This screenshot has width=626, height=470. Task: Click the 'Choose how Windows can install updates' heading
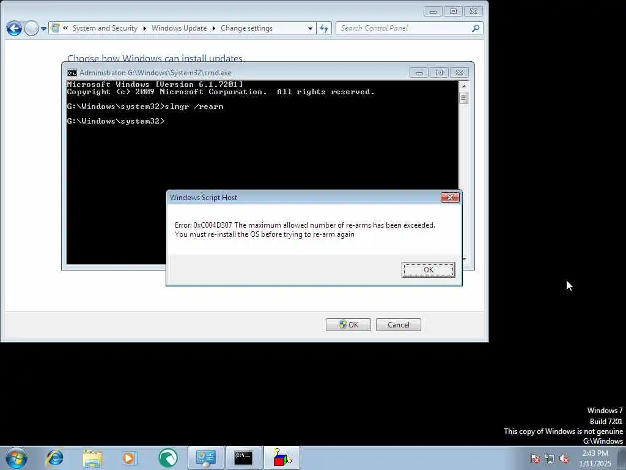click(x=155, y=58)
